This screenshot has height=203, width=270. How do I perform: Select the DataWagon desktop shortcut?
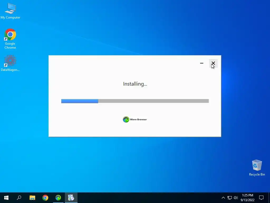pos(10,63)
